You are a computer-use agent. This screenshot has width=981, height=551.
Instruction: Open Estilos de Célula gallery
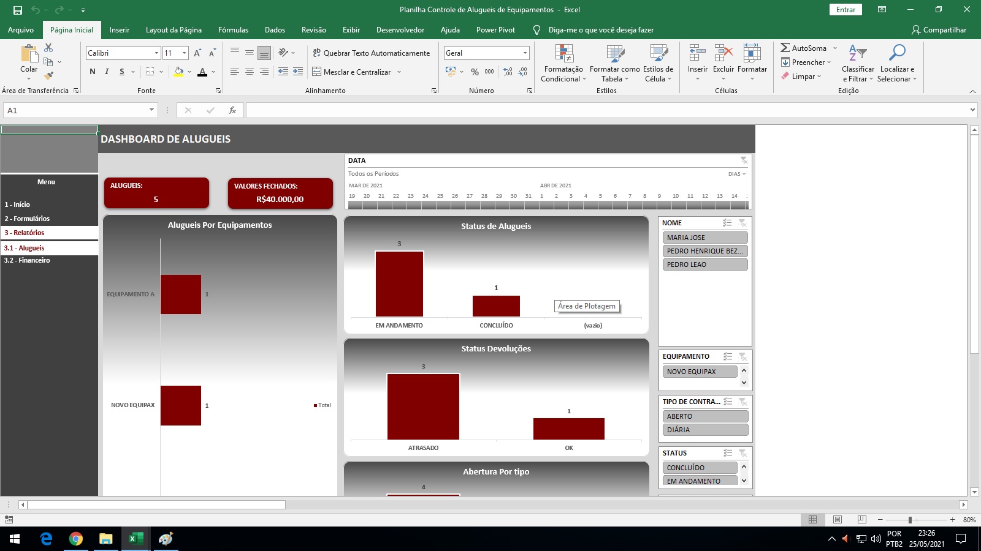coord(658,63)
